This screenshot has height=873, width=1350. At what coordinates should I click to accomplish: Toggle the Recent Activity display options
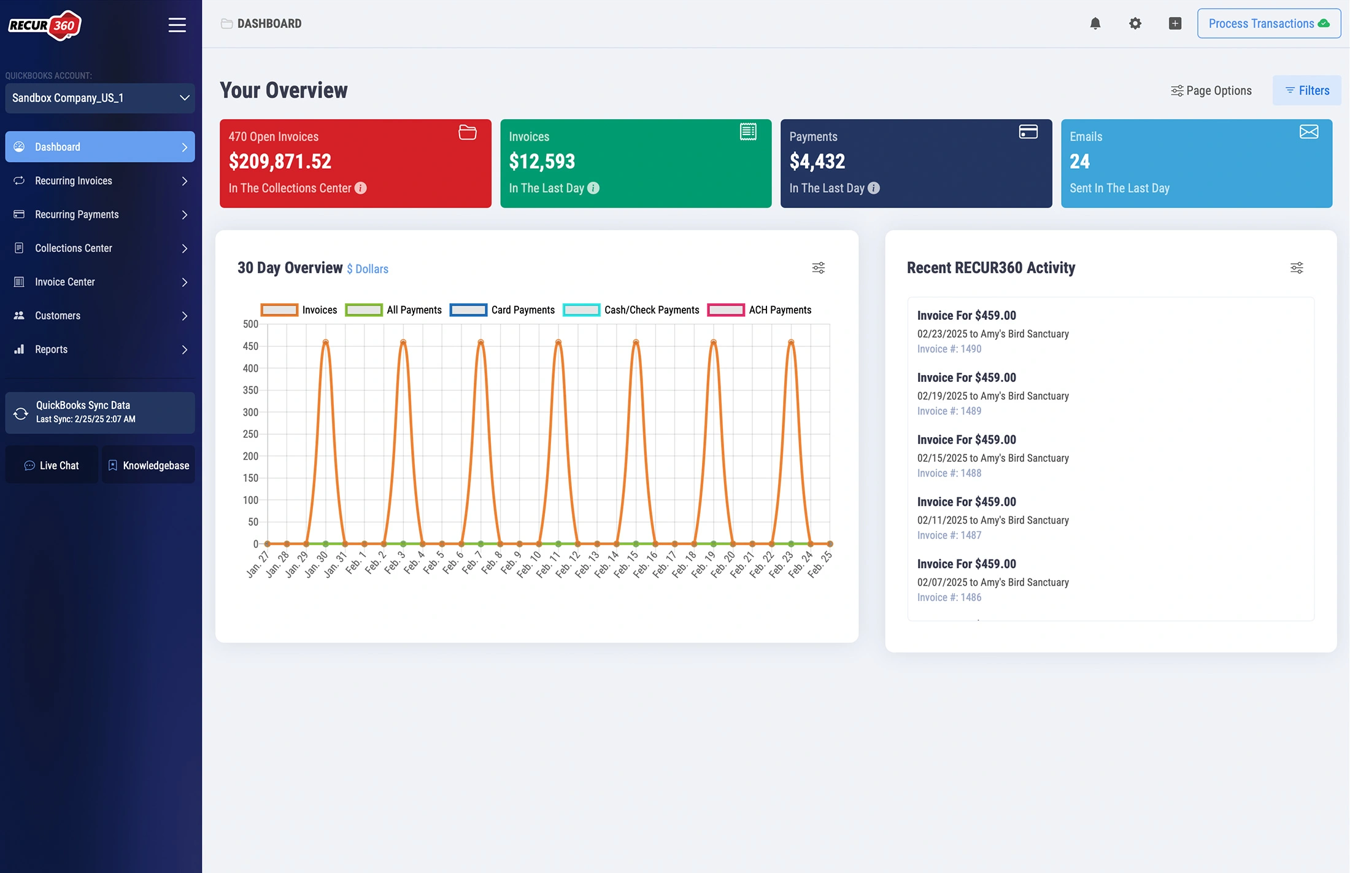[x=1297, y=266]
